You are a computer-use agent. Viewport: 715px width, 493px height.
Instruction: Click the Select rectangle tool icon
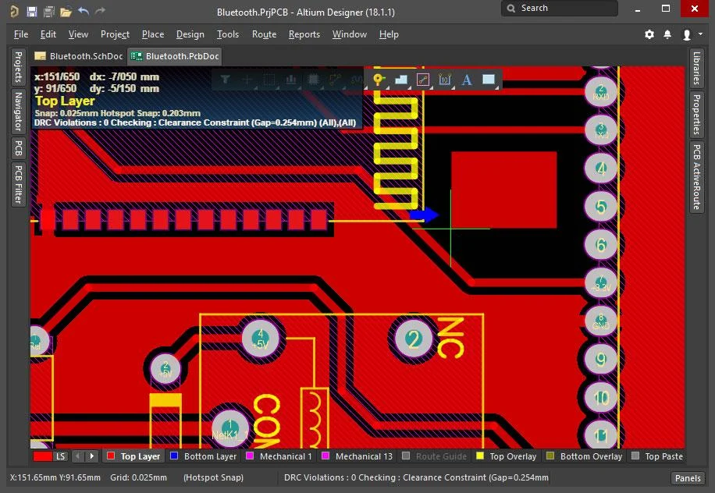269,80
